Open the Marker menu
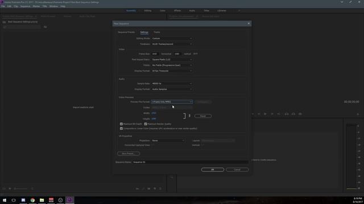Viewport: 364px width, 204px height. [36, 6]
